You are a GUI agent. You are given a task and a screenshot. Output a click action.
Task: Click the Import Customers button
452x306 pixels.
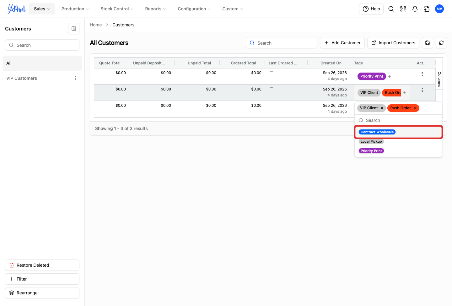[x=393, y=43]
